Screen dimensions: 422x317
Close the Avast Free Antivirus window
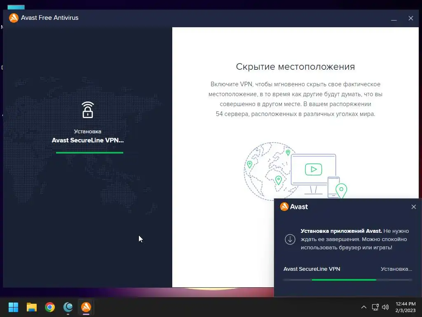(x=411, y=18)
